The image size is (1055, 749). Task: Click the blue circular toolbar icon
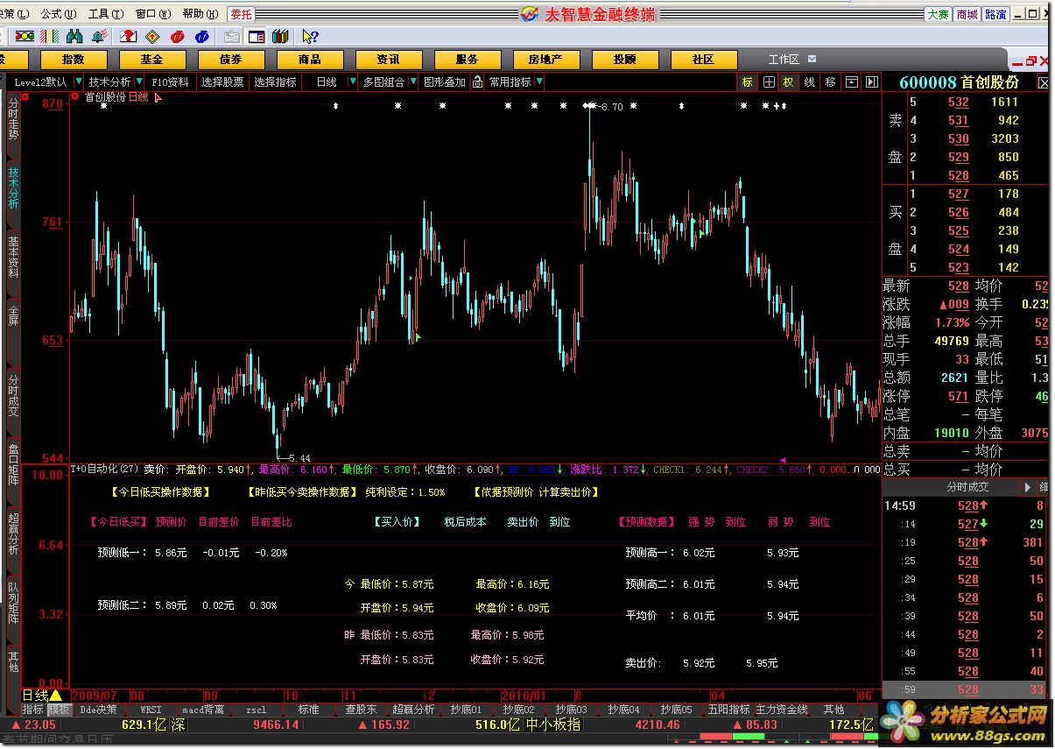click(202, 36)
